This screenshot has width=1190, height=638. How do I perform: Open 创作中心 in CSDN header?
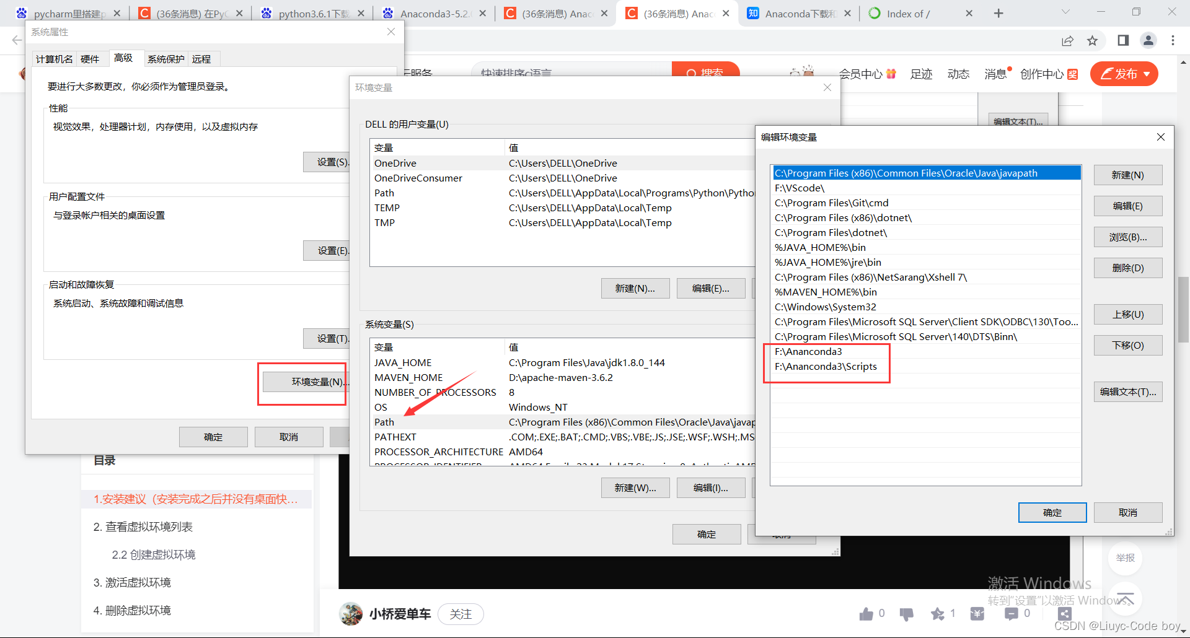[x=1049, y=74]
